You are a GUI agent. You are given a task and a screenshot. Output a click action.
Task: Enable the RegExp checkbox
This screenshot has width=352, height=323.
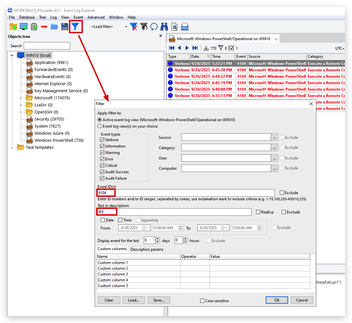click(258, 212)
